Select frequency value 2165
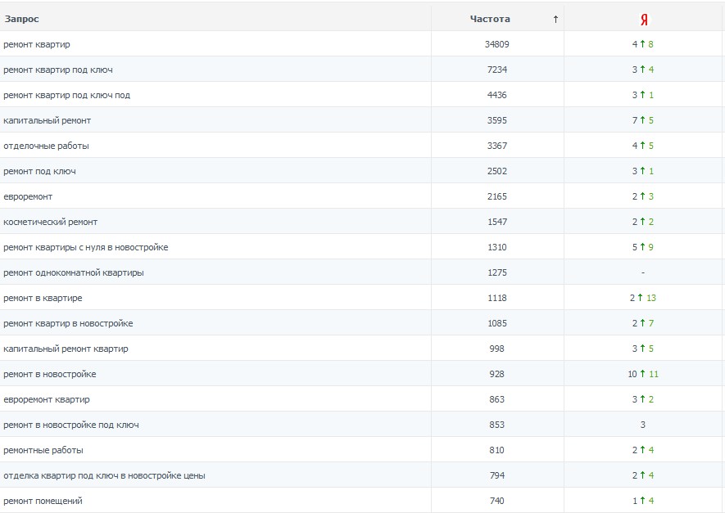The width and height of the screenshot is (725, 513). (x=497, y=196)
